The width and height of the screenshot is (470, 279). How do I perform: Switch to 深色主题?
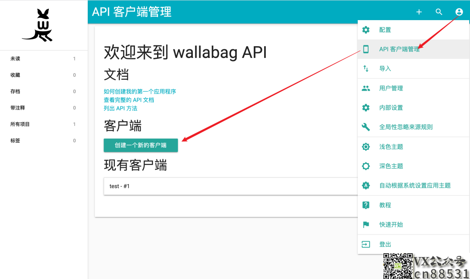(413, 166)
